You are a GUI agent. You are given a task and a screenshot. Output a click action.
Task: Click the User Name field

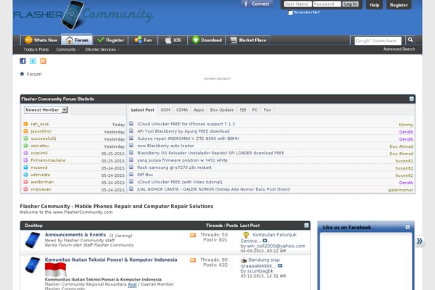coord(297,4)
